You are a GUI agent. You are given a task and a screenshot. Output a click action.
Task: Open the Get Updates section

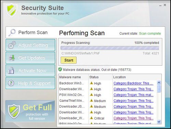pos(30,58)
